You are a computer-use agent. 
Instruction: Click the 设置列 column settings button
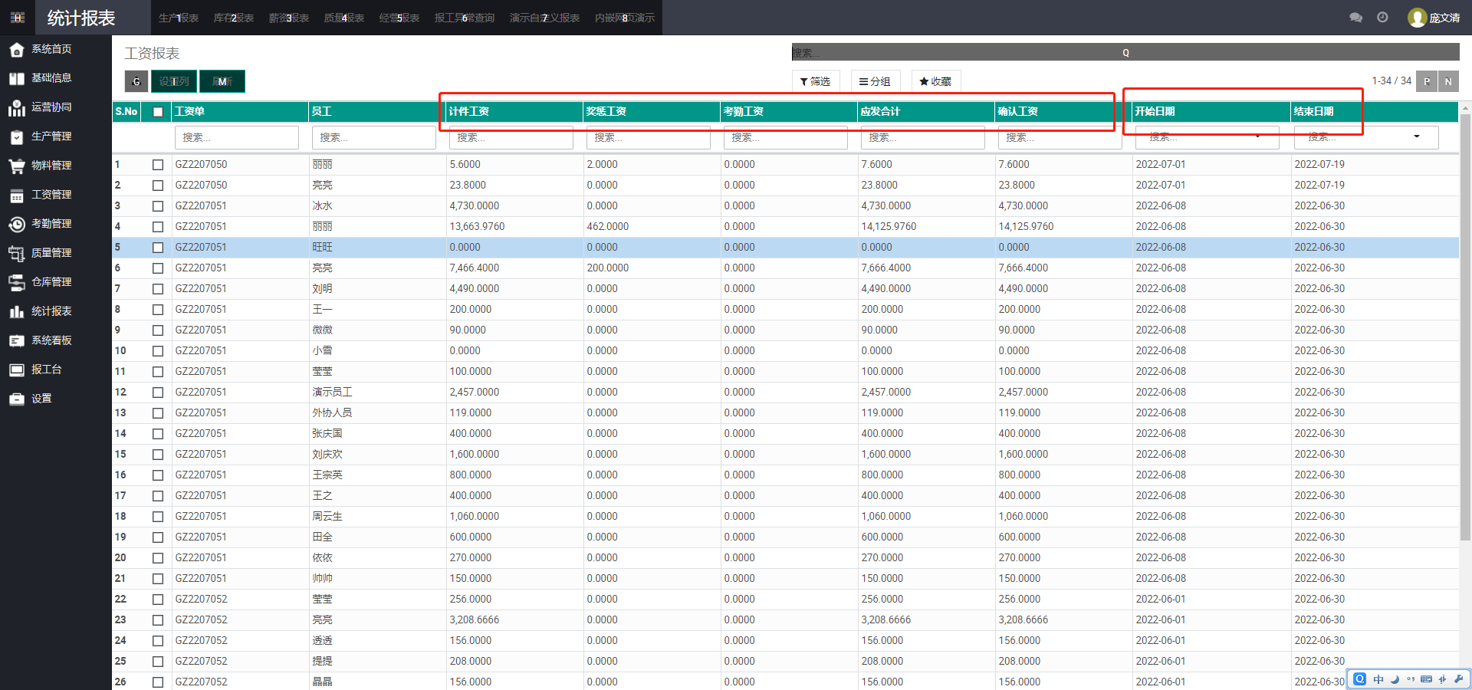point(174,81)
